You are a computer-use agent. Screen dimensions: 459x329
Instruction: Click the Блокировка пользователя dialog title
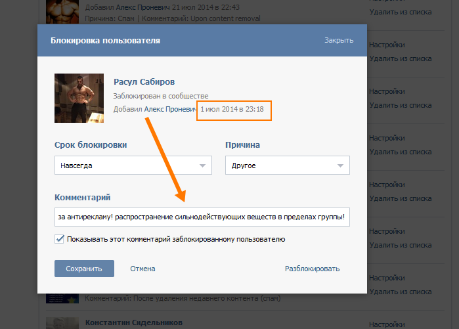click(x=105, y=40)
